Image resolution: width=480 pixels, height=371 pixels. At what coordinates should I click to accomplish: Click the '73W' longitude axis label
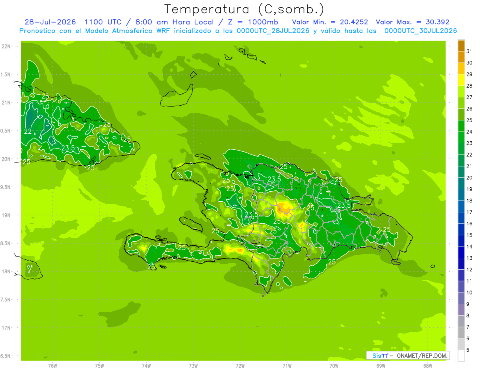[193, 366]
